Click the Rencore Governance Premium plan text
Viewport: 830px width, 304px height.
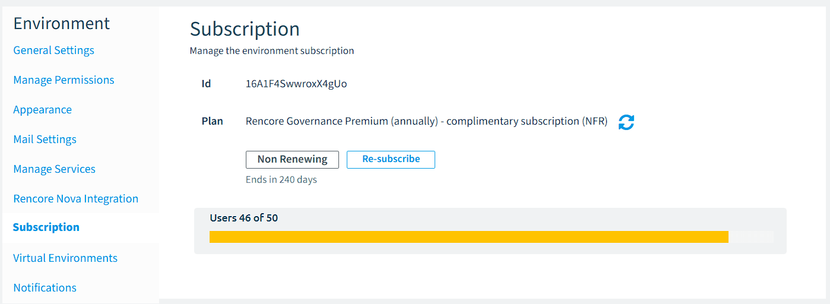click(x=426, y=121)
